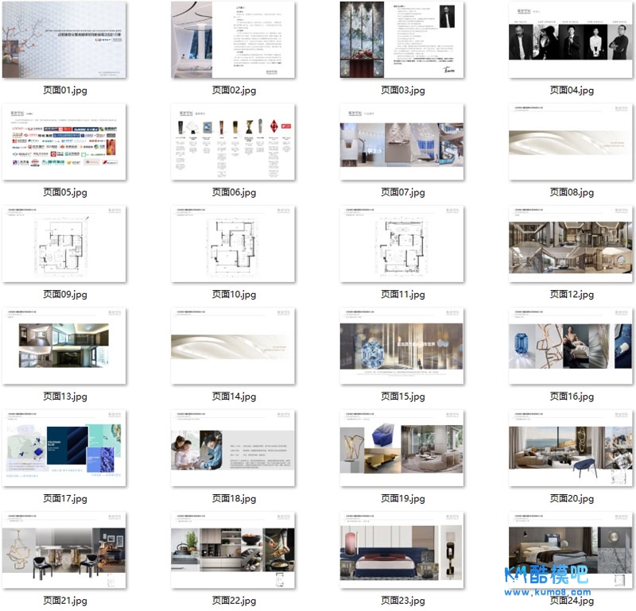Select the 页面13.jpg thumbnail image

[64, 346]
